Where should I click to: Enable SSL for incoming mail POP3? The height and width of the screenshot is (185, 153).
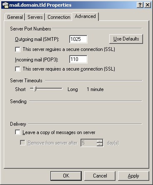tap(18, 69)
